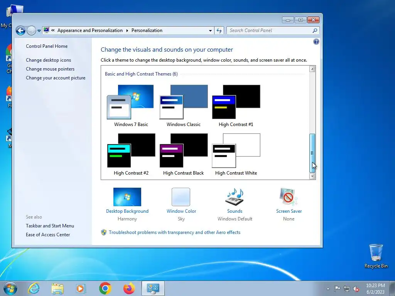The height and width of the screenshot is (296, 395).
Task: Expand the breadcrumb arrow after Appearance and Personalization
Action: point(127,30)
